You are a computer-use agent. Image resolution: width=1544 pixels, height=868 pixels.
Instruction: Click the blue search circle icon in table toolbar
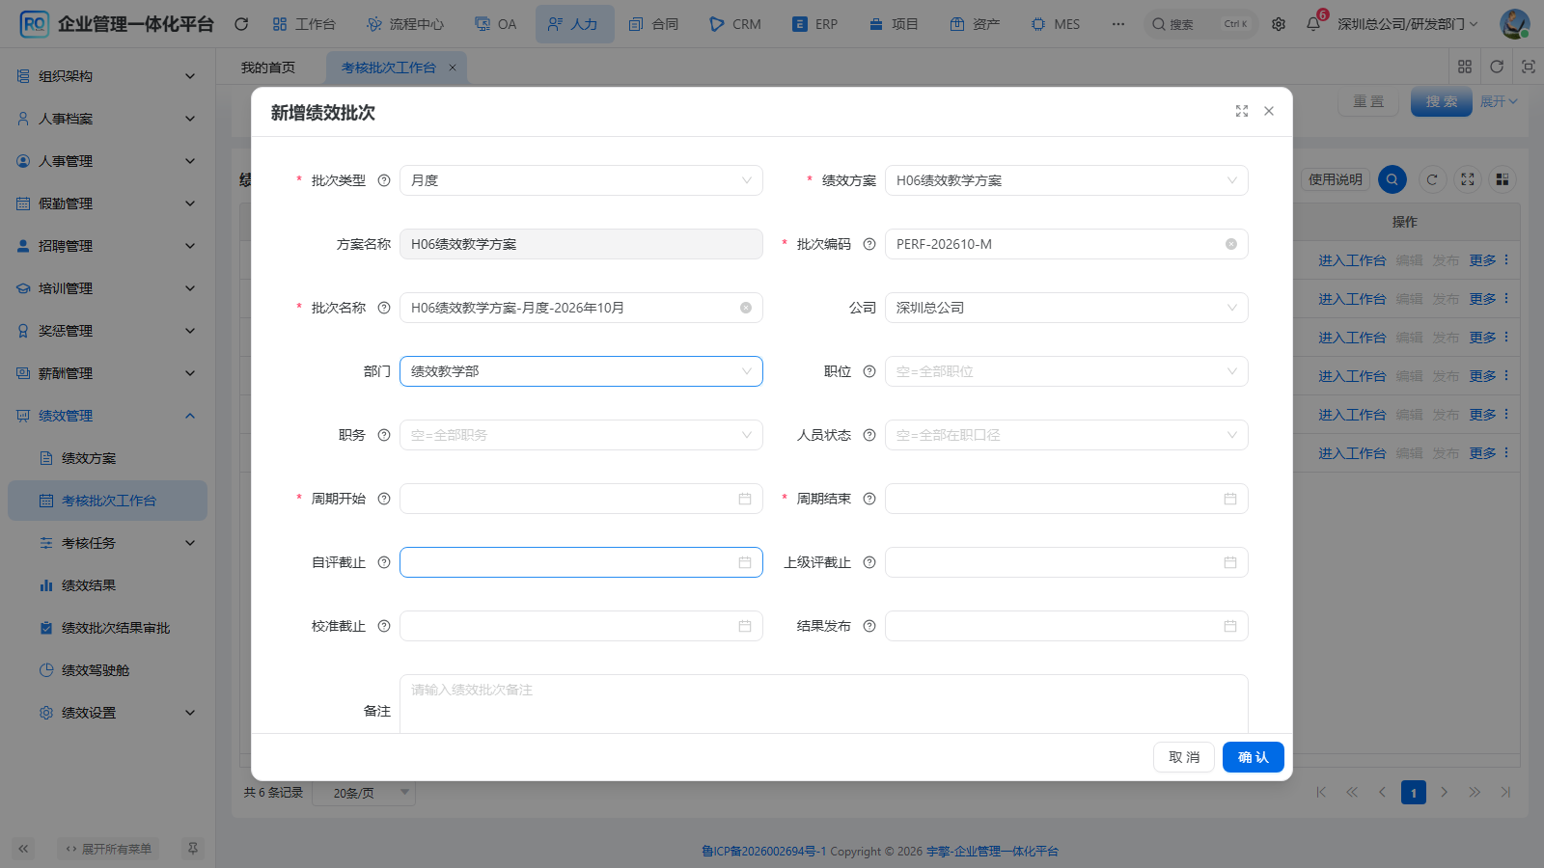pyautogui.click(x=1392, y=179)
